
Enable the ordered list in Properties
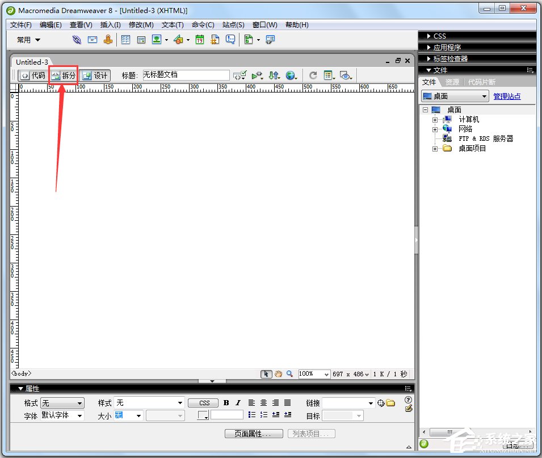264,415
